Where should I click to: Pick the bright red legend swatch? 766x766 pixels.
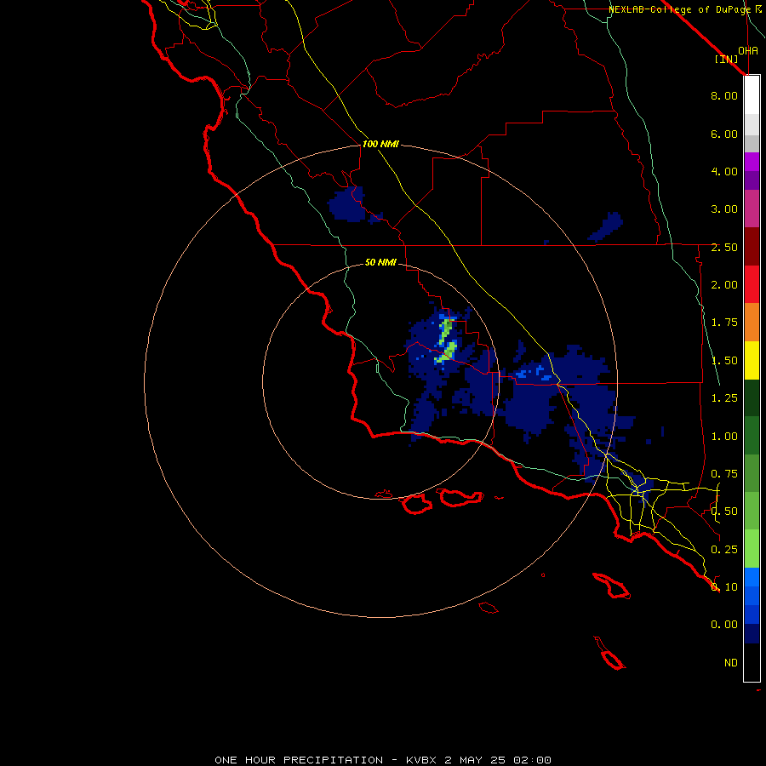click(x=752, y=284)
